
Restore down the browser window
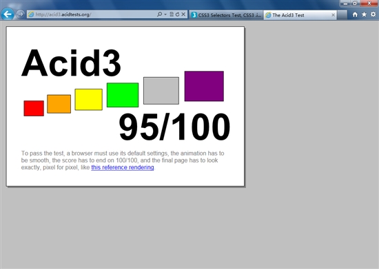355,3
